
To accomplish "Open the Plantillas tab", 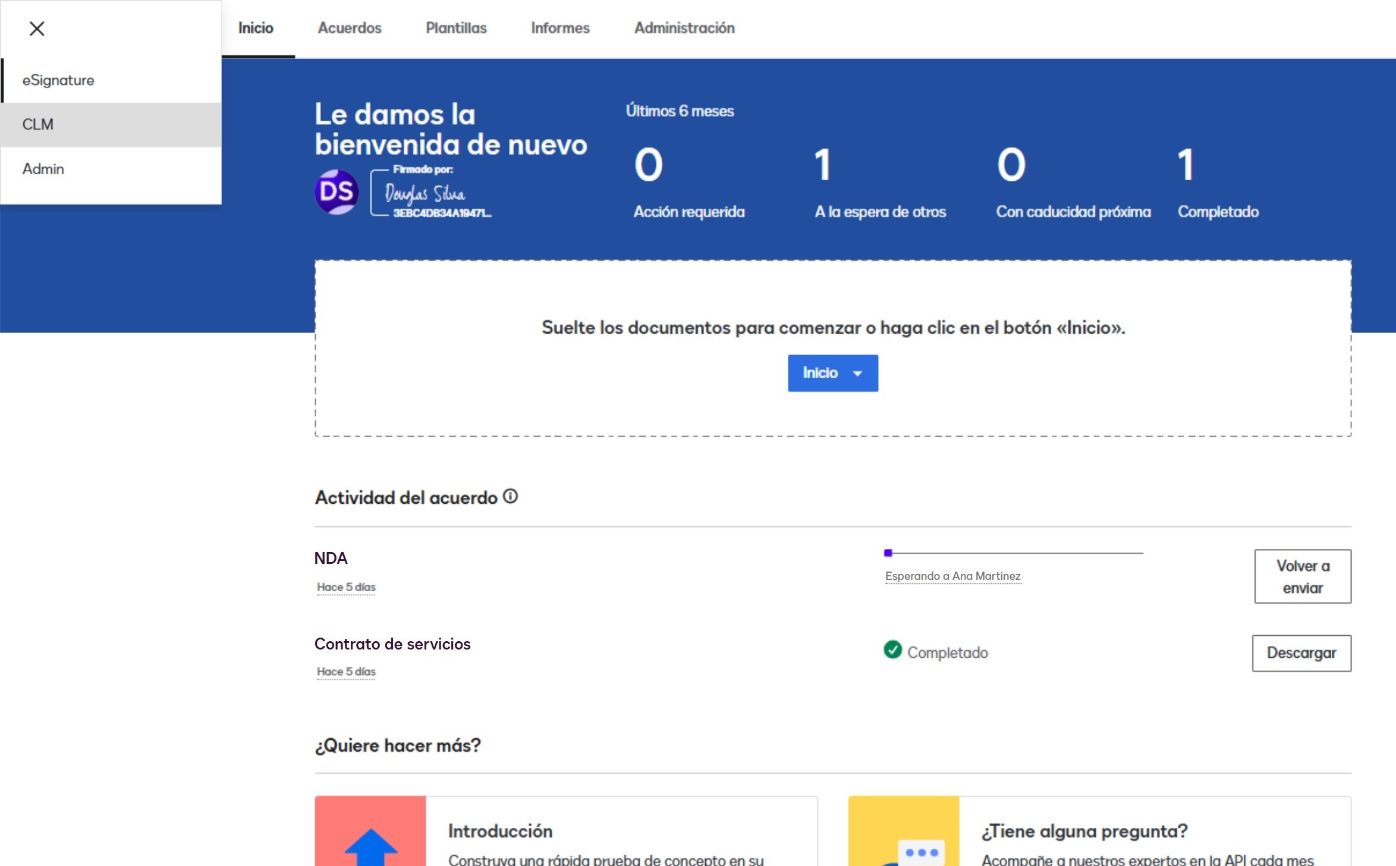I will pos(456,28).
